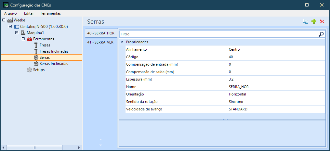Click Sentido da rotação value Síncrono
Image resolution: width=330 pixels, height=151 pixels.
276,102
